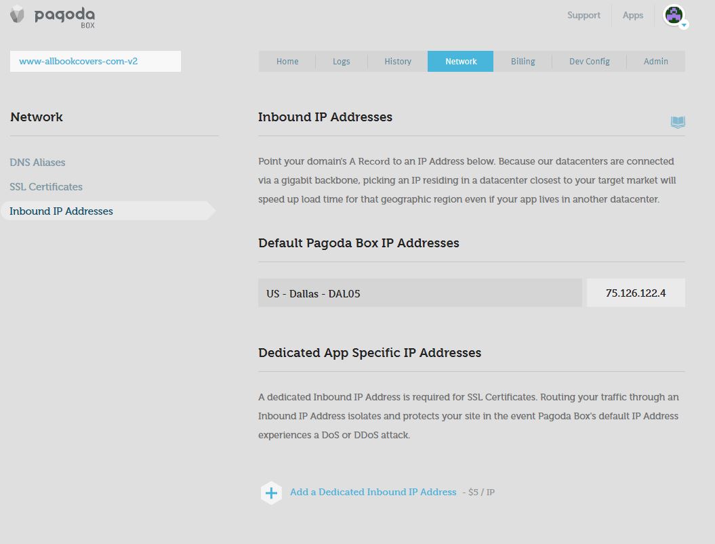This screenshot has width=715, height=544.
Task: Open the documentation book icon
Action: point(678,122)
